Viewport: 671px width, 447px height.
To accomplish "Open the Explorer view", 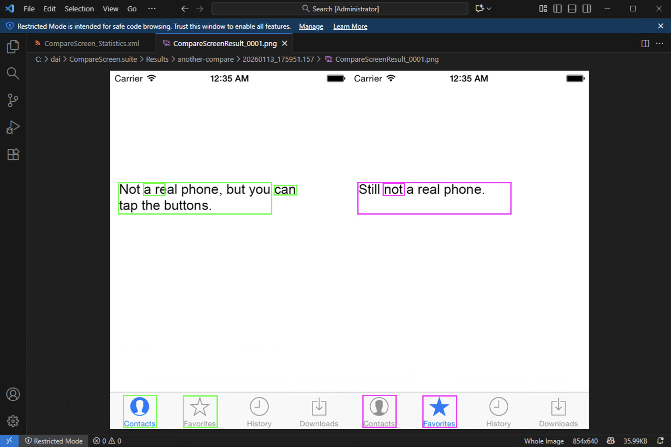I will coord(13,46).
